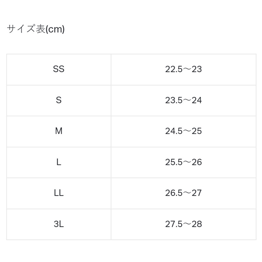Select the M size cell
Image resolution: width=262 pixels, height=262 pixels.
click(x=59, y=131)
